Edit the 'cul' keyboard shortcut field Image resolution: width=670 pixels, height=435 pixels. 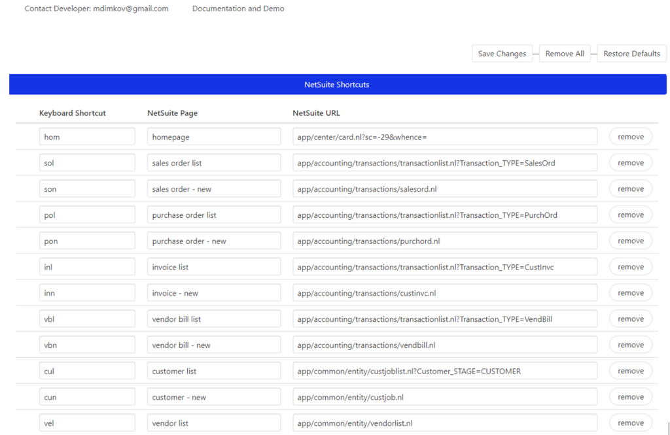tap(87, 371)
